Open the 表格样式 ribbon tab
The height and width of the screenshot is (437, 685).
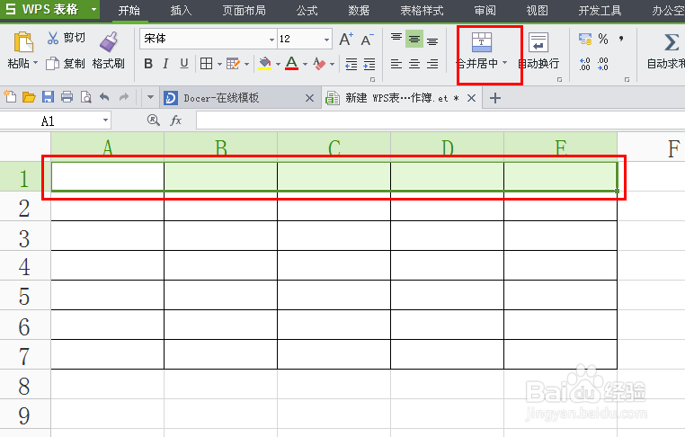tap(422, 11)
